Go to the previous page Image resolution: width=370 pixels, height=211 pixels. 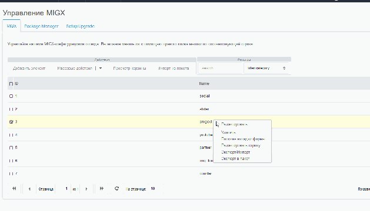coord(29,189)
